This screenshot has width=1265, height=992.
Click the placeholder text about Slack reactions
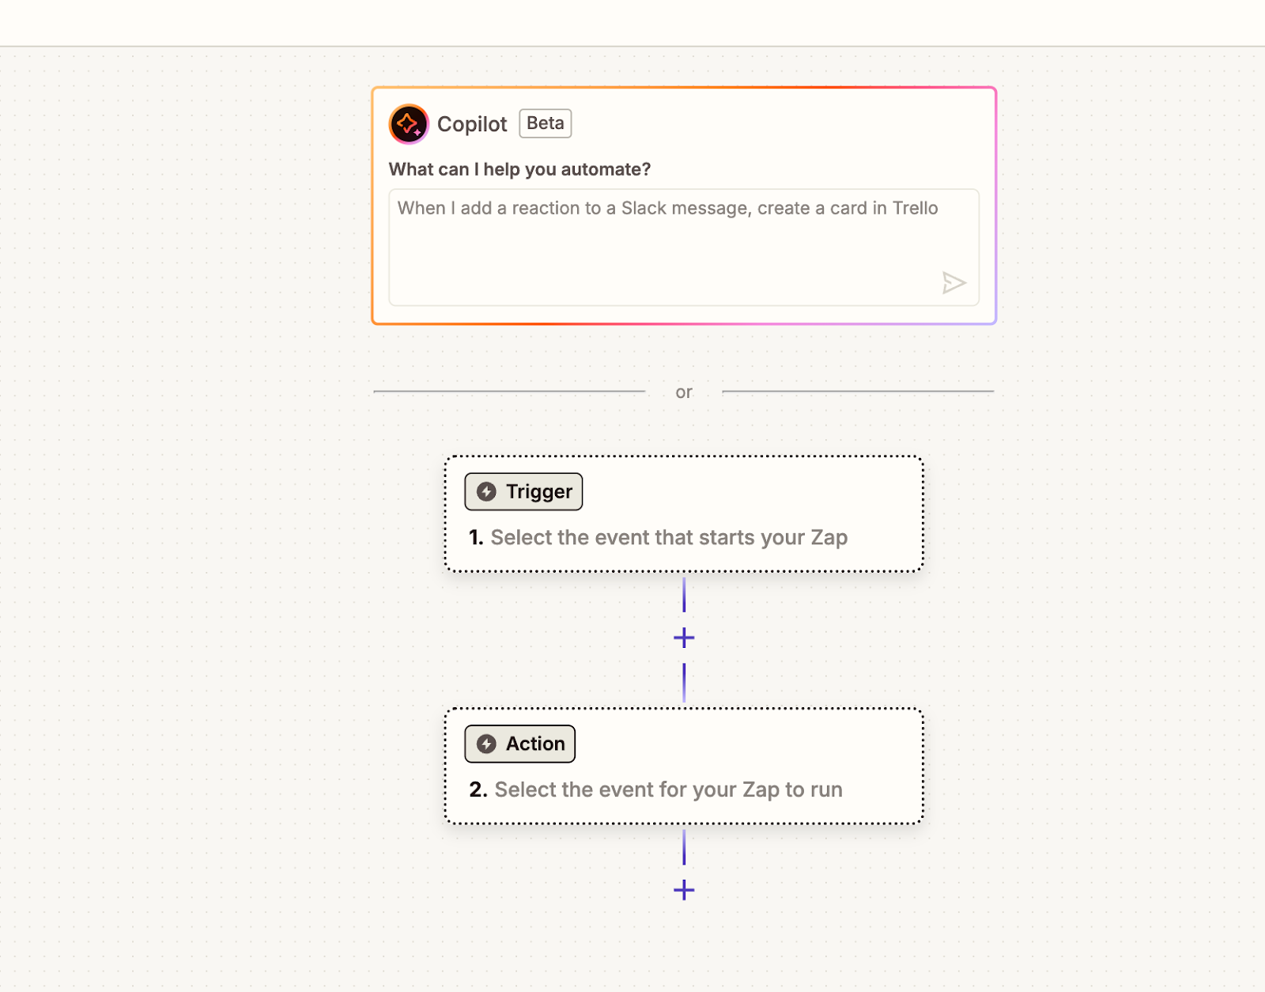pos(666,208)
